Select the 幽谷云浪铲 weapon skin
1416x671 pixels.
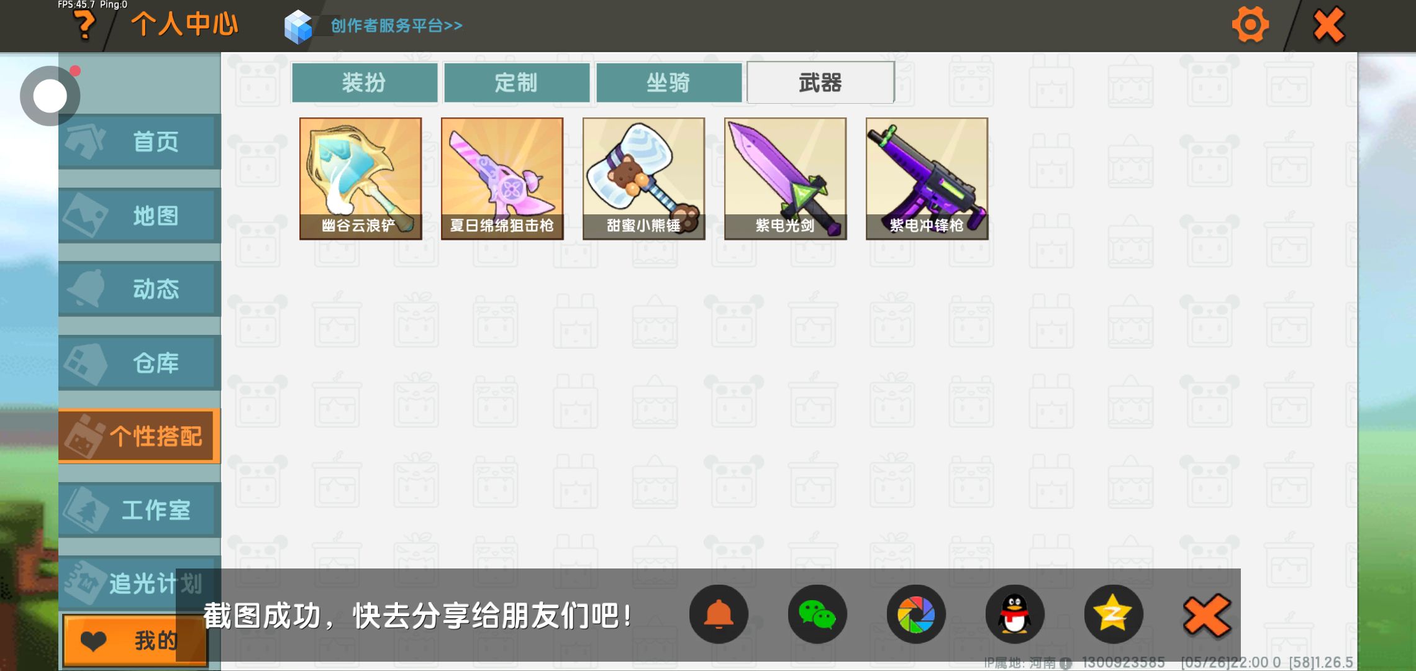(x=360, y=179)
